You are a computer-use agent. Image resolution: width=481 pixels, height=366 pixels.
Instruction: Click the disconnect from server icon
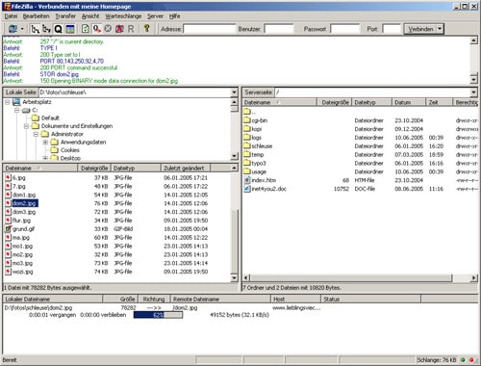click(119, 29)
